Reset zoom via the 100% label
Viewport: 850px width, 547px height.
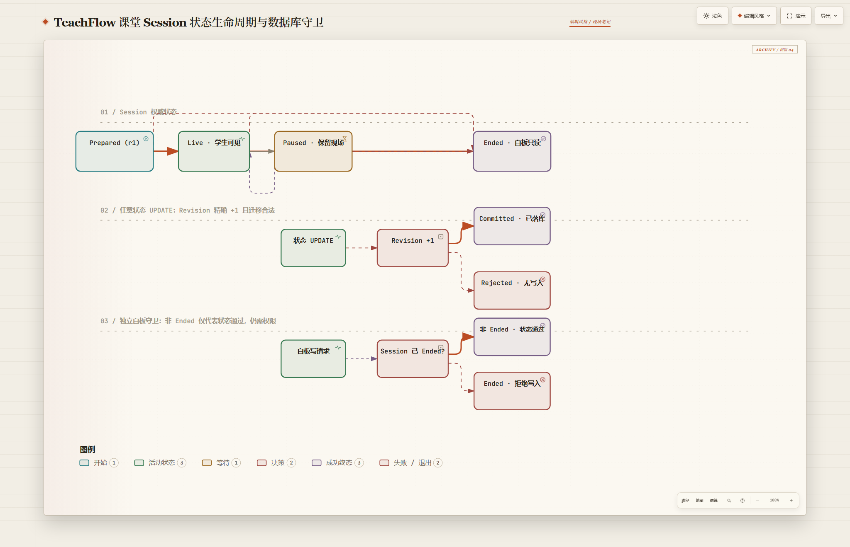tap(774, 501)
